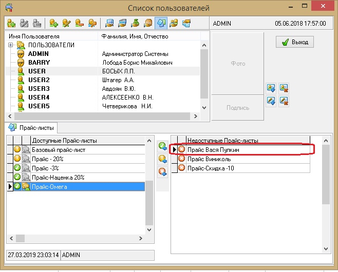This screenshot has width=338, height=272.
Task: Click the load photo icon beside photo panel
Action: 271,88
